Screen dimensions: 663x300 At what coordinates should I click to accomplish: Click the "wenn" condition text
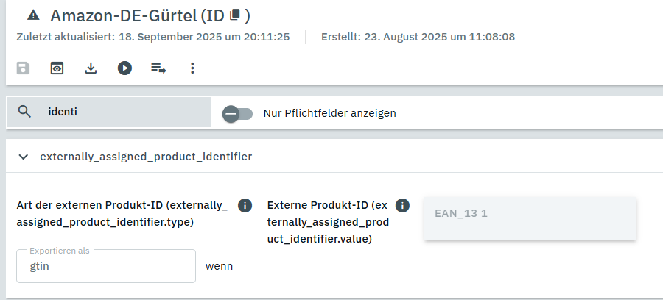pos(219,266)
